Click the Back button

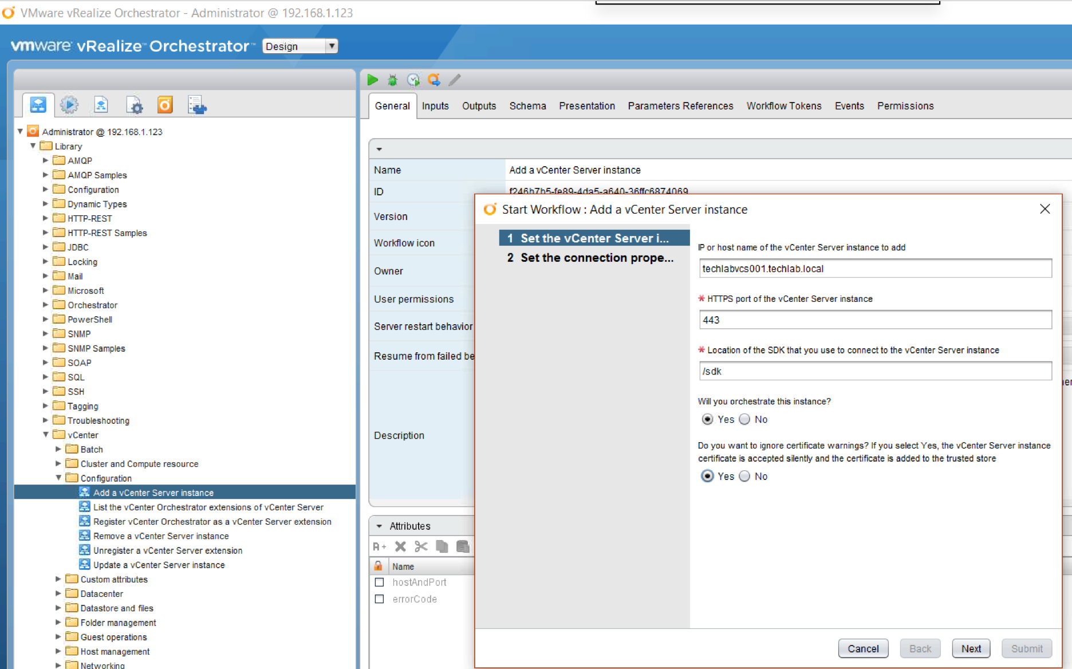(920, 648)
